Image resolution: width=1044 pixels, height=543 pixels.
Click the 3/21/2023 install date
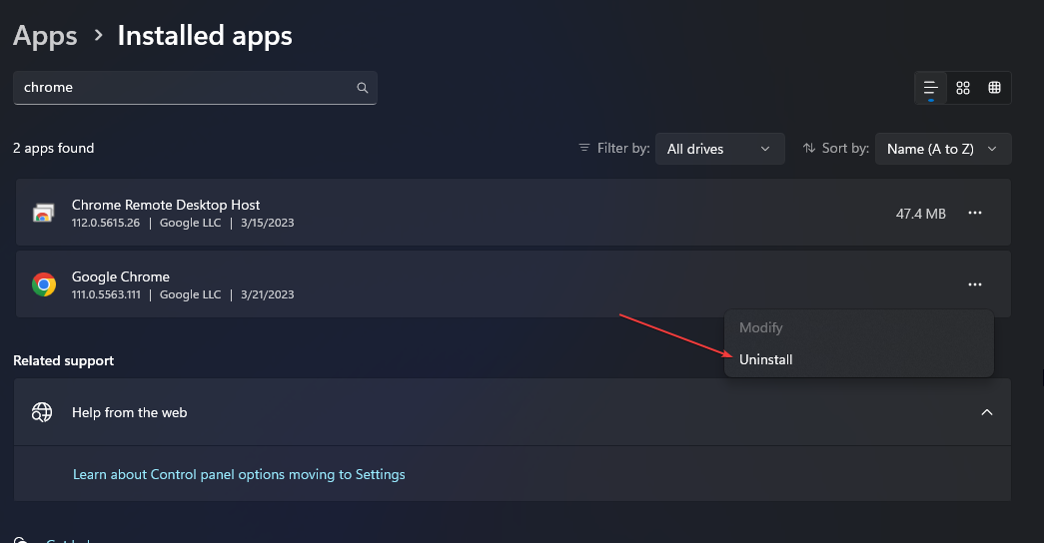click(267, 294)
